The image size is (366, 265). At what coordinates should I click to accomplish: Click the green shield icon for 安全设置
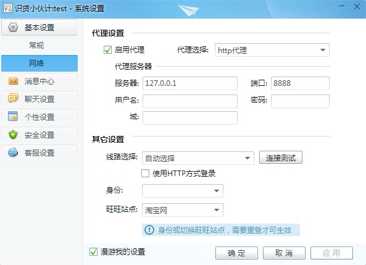13,135
